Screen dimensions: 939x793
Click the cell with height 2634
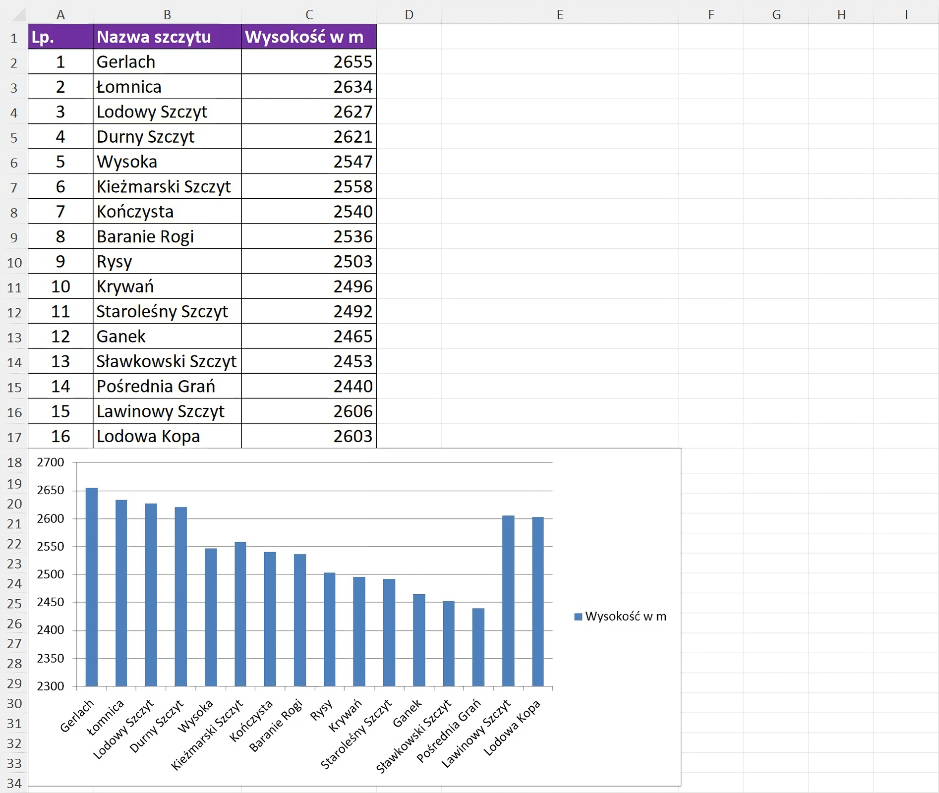click(x=309, y=87)
